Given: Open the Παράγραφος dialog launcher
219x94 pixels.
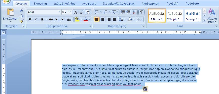Looking at the screenshot, I should [x=143, y=26].
